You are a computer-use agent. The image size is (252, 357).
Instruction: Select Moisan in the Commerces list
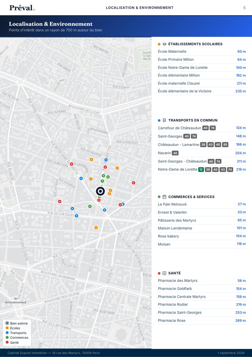[202, 244]
